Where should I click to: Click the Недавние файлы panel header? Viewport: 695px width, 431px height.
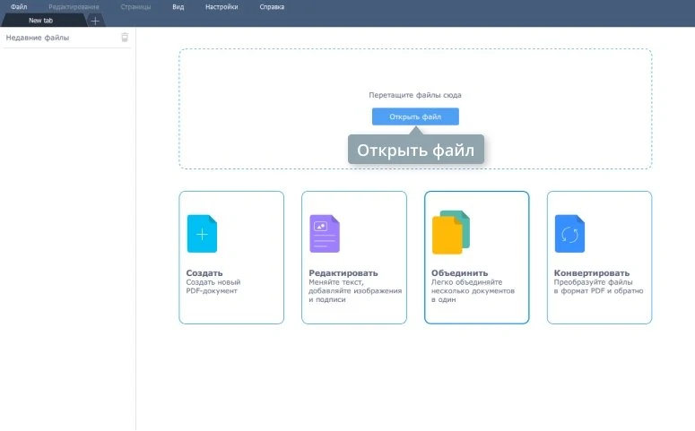point(38,38)
